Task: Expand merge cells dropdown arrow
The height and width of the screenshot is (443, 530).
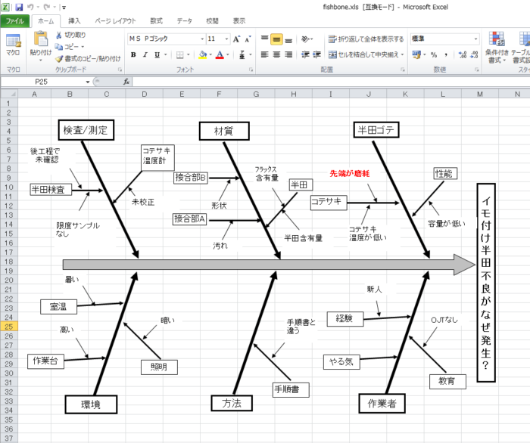Action: 402,54
